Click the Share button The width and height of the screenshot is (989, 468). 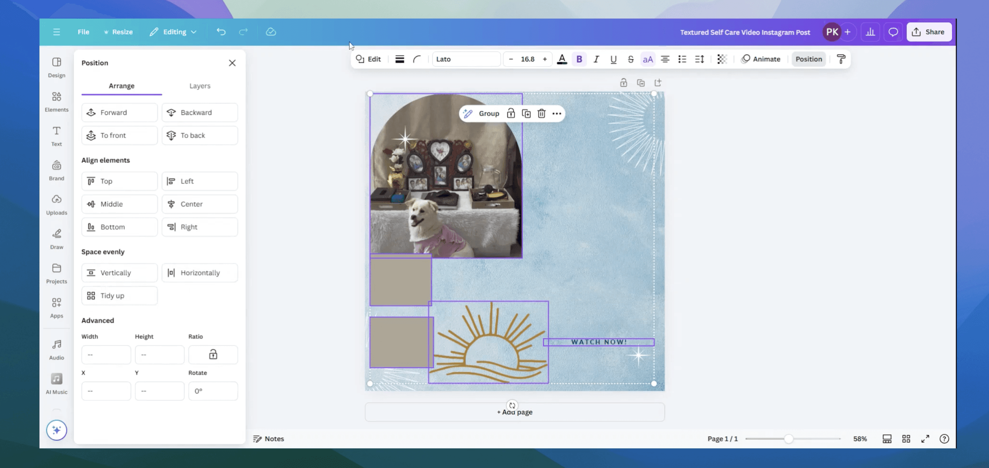929,32
